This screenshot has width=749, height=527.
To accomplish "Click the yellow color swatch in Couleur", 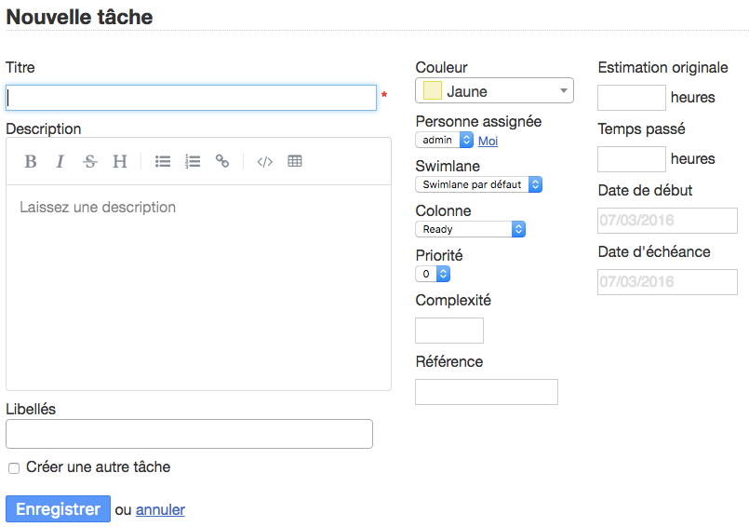I will click(x=433, y=91).
